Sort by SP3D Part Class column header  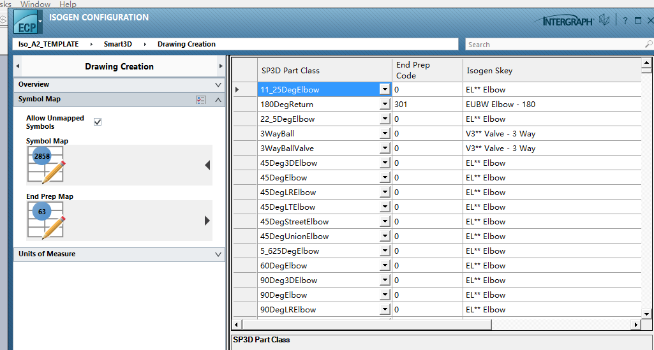[x=325, y=70]
